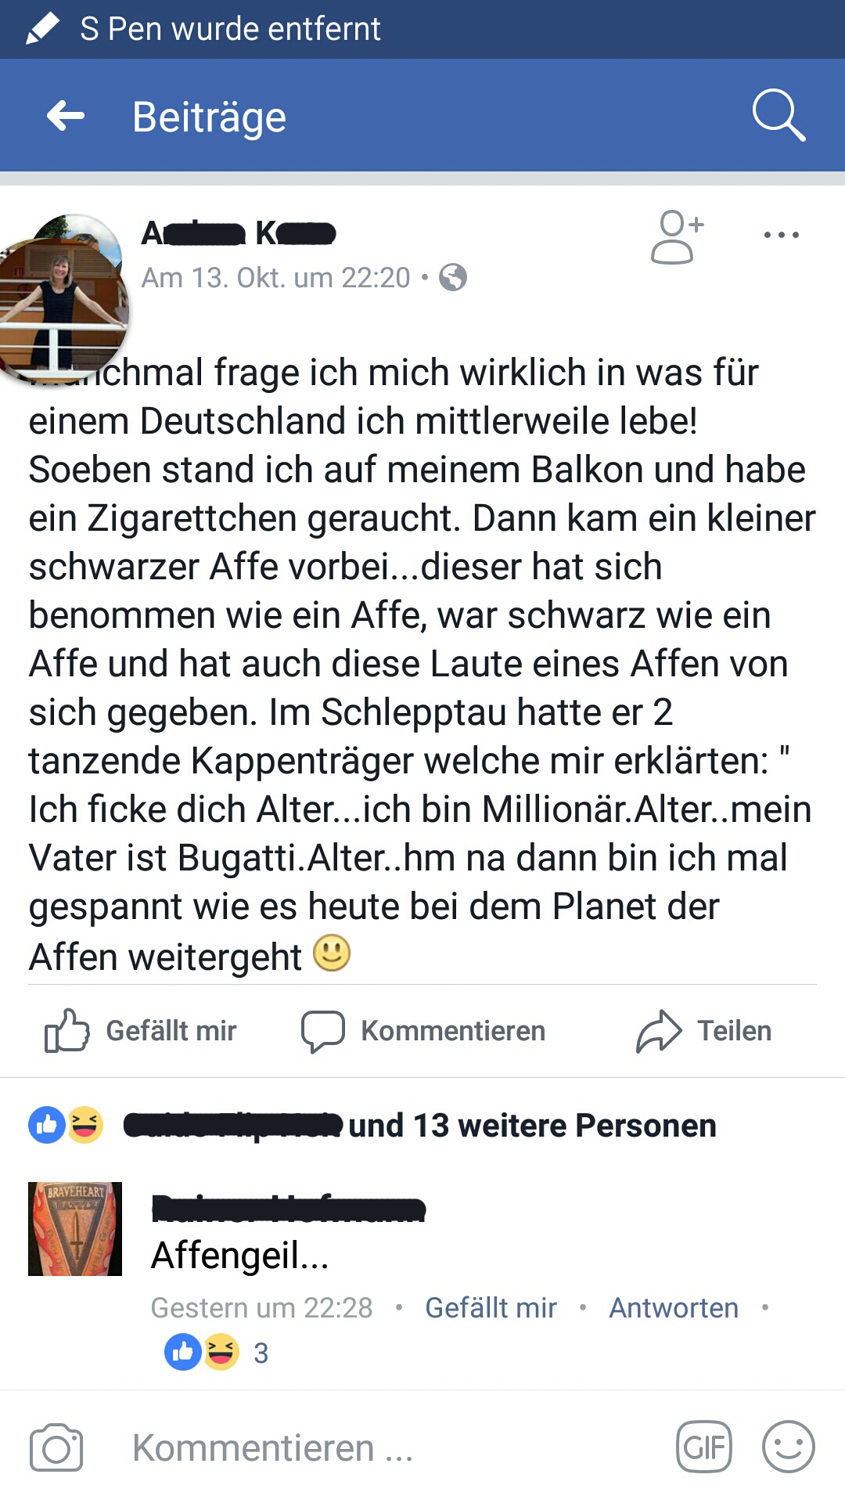
Task: Tap the Kommentieren button under the post
Action: (423, 1030)
